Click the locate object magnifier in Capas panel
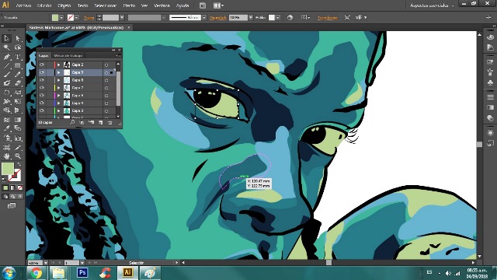 pos(72,122)
